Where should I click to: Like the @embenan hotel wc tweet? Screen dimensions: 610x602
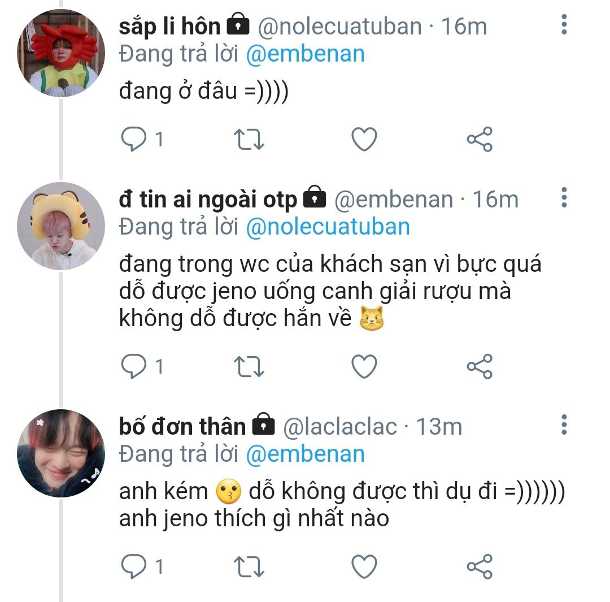364,366
